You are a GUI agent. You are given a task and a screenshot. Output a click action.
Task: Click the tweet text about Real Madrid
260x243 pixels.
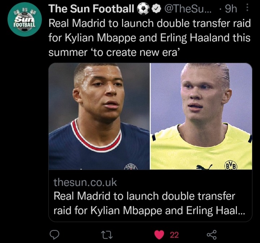149,38
